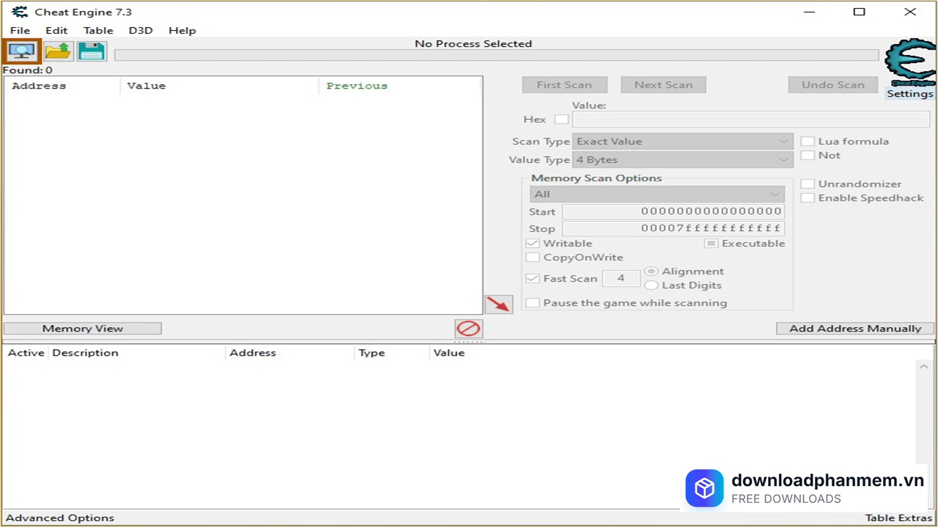Open the Table menu
This screenshot has height=527, width=938.
click(x=98, y=31)
